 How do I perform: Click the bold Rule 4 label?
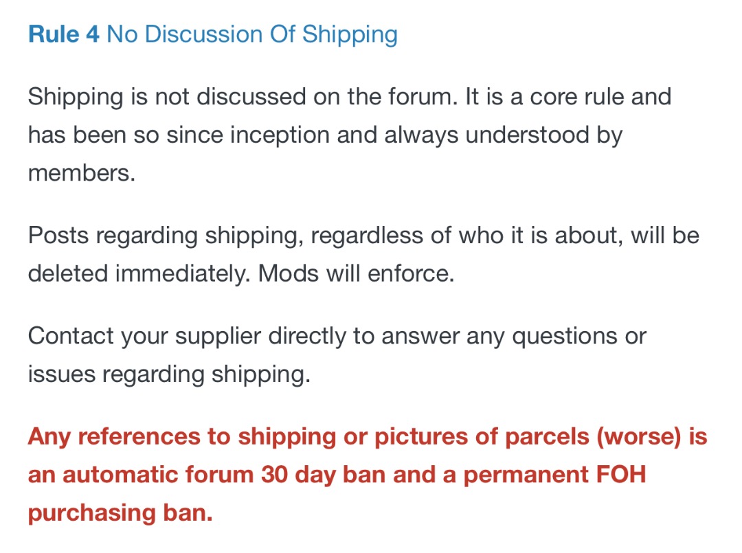(x=64, y=34)
